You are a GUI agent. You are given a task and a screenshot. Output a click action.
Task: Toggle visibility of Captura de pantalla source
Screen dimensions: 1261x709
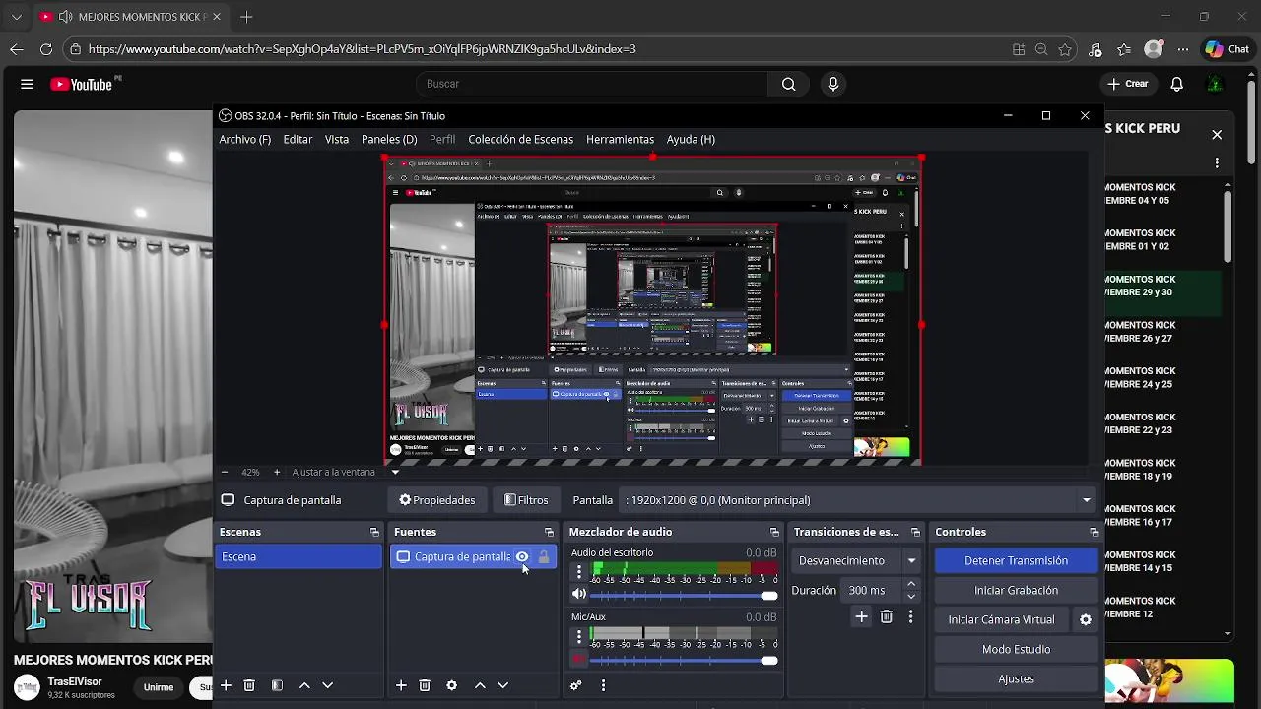pos(522,557)
